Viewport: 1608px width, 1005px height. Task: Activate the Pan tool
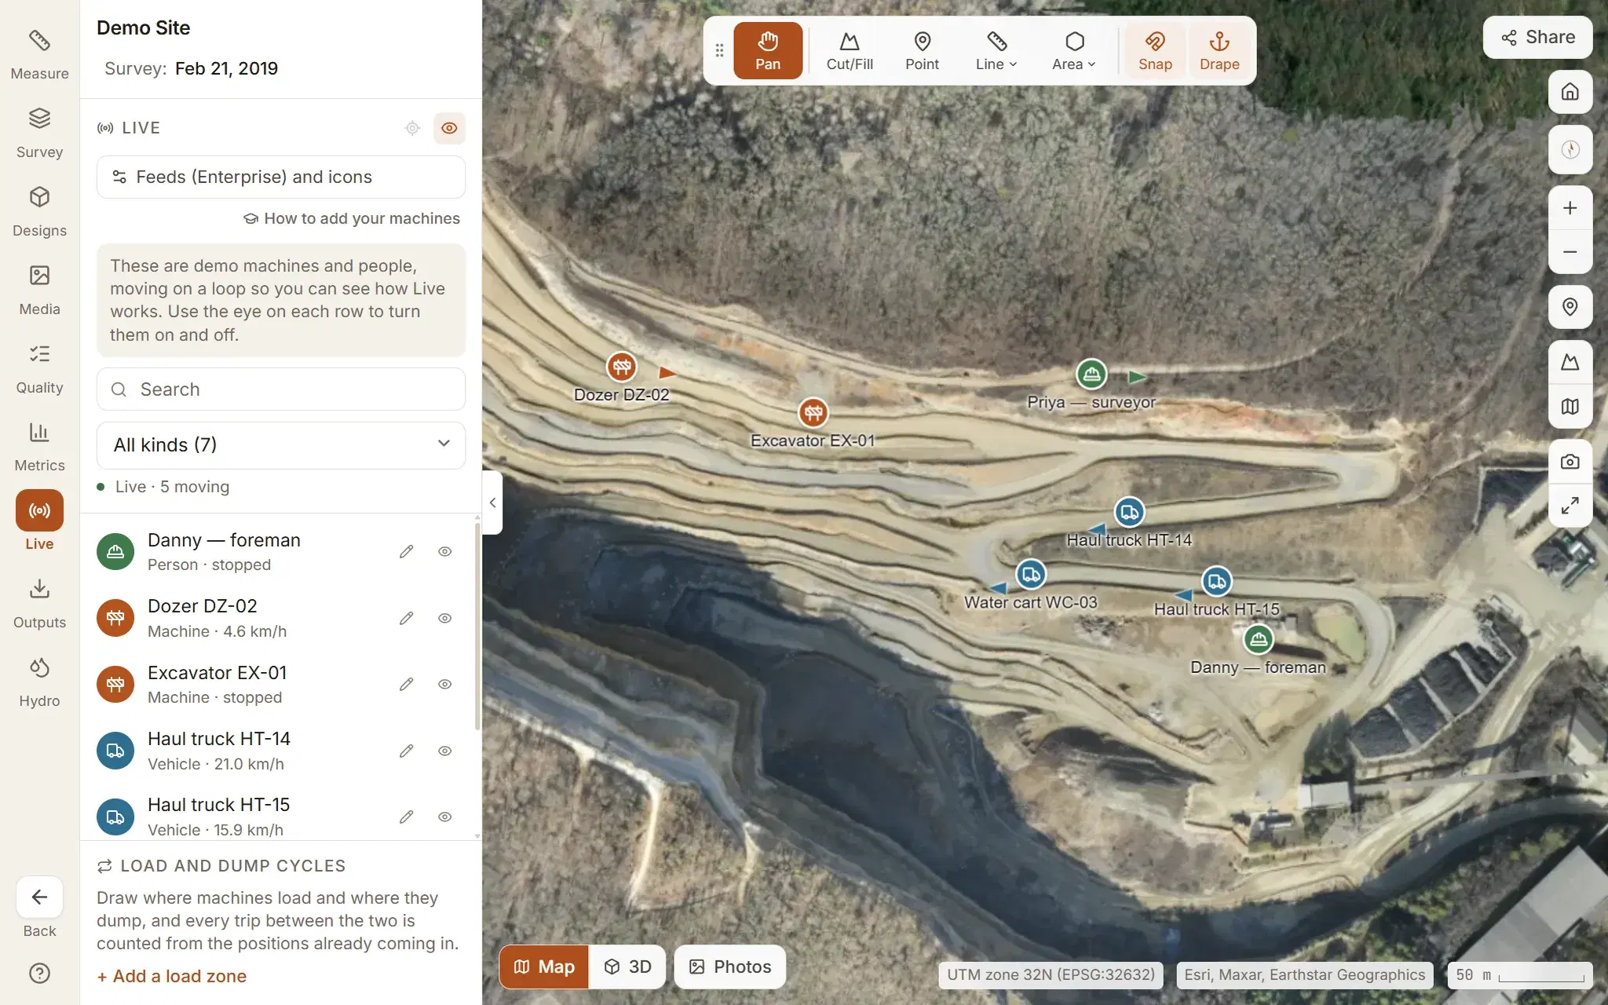point(768,51)
